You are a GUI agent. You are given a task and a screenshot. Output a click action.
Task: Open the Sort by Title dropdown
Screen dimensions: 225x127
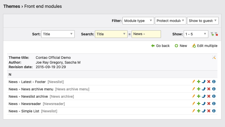(x=58, y=34)
